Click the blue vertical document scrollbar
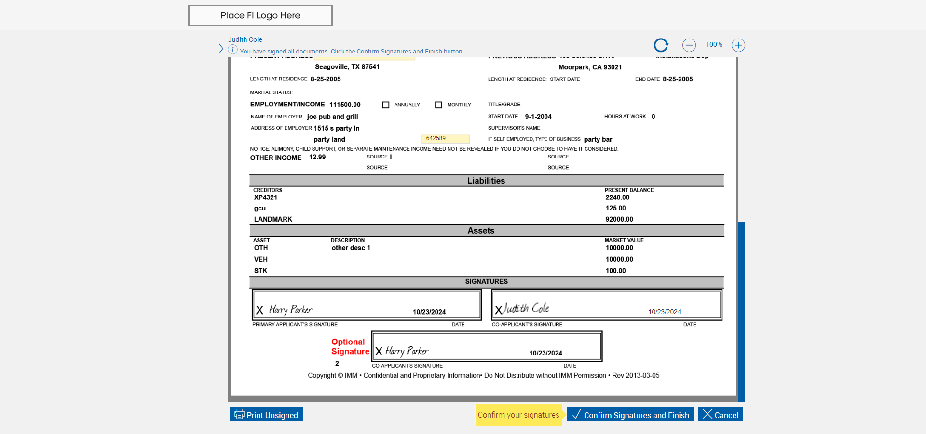The image size is (926, 434). point(741,312)
